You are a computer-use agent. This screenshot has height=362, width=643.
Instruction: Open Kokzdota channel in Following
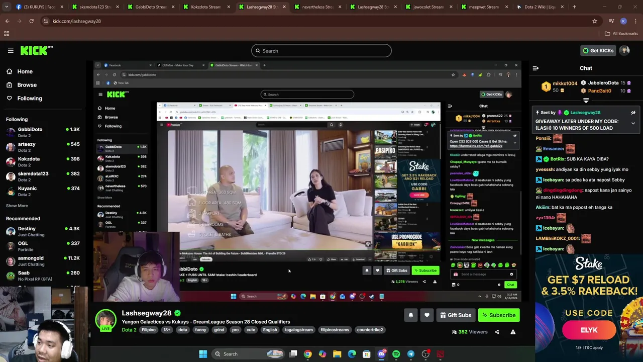click(x=43, y=162)
